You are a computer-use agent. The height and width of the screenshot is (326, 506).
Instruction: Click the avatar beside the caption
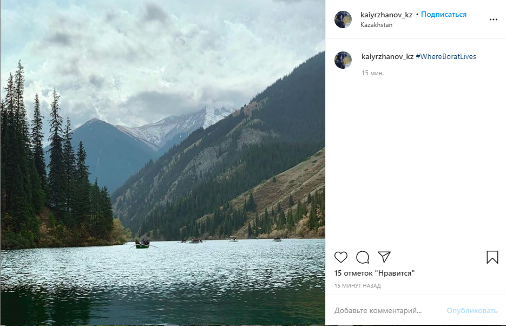click(343, 60)
